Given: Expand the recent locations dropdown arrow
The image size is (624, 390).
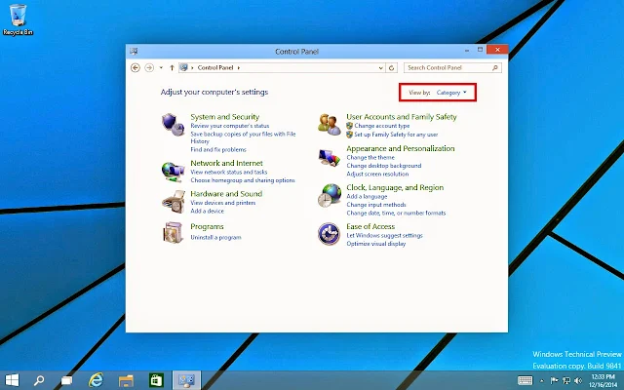Looking at the screenshot, I should (x=161, y=67).
